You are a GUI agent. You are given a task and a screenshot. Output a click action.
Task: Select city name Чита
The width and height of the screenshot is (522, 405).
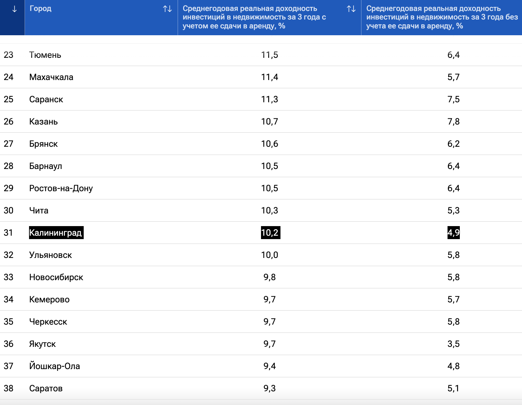click(39, 211)
